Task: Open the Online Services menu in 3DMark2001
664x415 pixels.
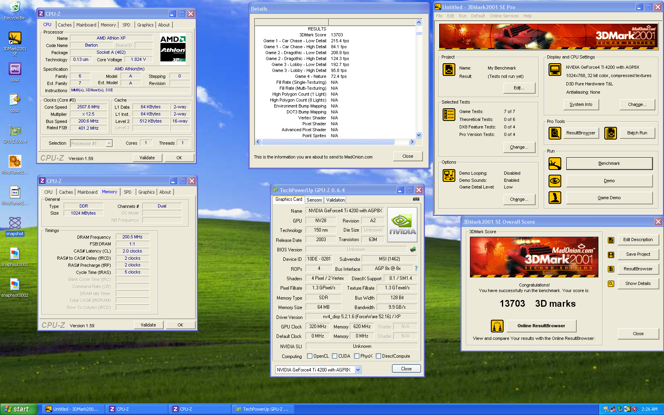Action: pyautogui.click(x=504, y=16)
